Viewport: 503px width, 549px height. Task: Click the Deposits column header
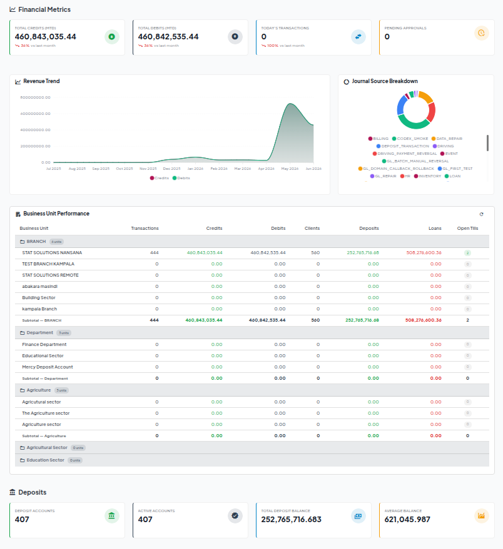[x=369, y=229]
